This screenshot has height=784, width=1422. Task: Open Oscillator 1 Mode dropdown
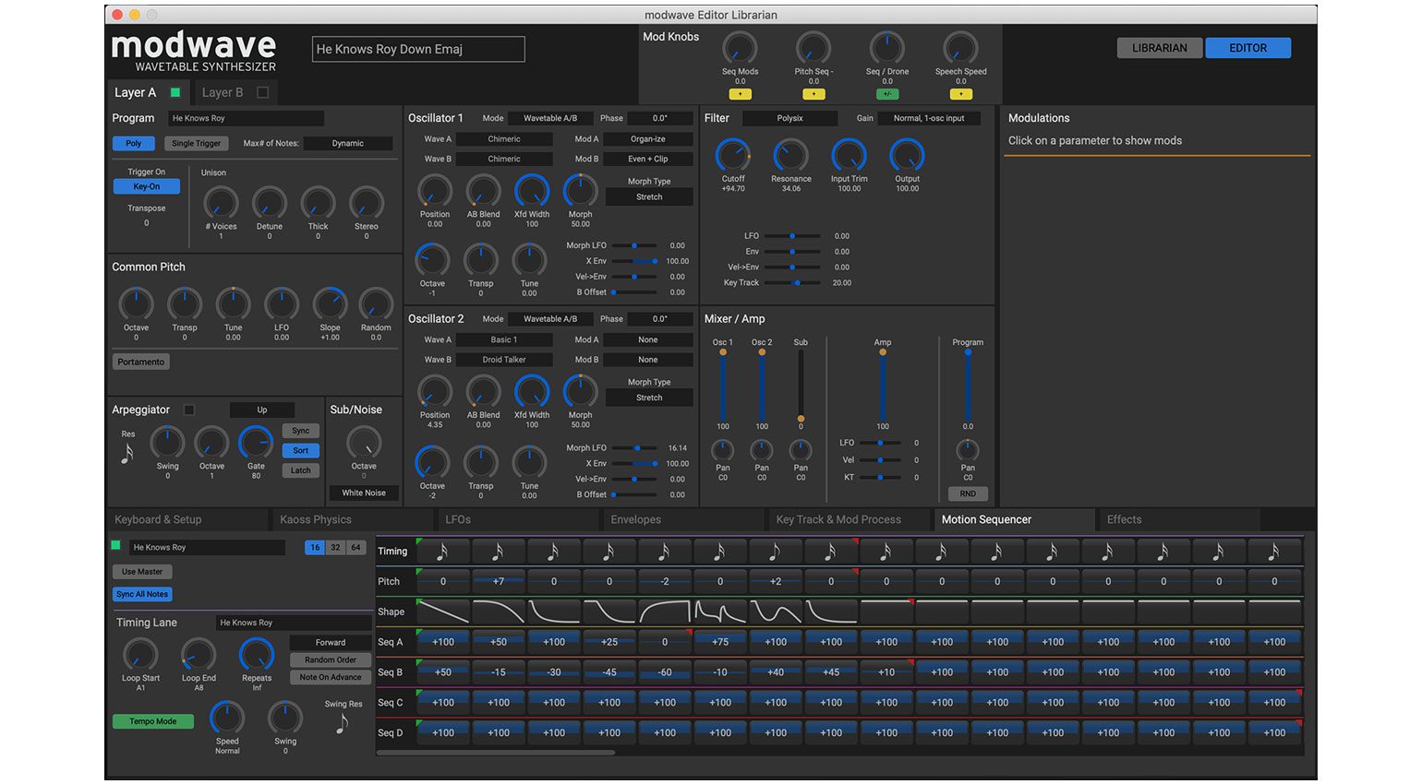click(550, 118)
